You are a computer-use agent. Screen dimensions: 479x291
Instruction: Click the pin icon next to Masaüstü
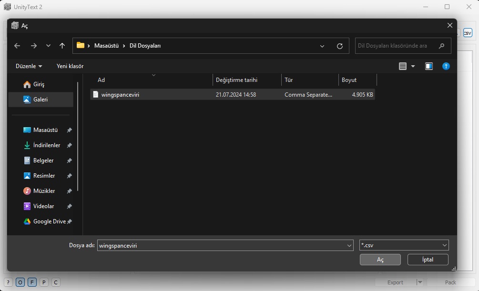pyautogui.click(x=69, y=130)
